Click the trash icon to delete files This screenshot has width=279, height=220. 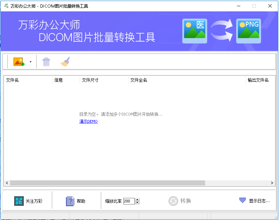pos(46,61)
